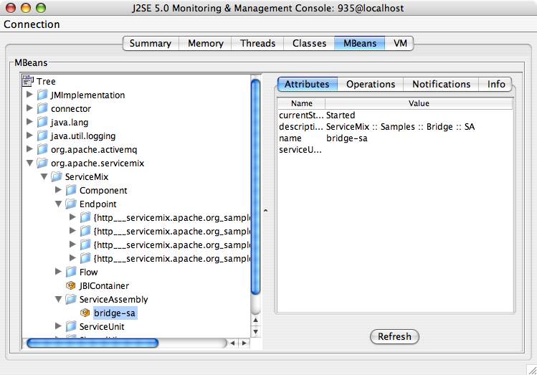Select the MBeans tab
Image resolution: width=537 pixels, height=375 pixels.
(x=360, y=44)
